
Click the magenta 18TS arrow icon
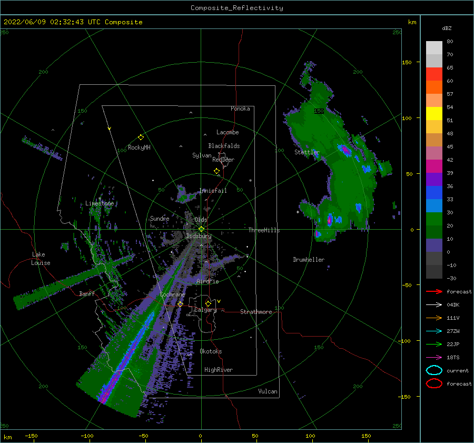[x=434, y=358]
